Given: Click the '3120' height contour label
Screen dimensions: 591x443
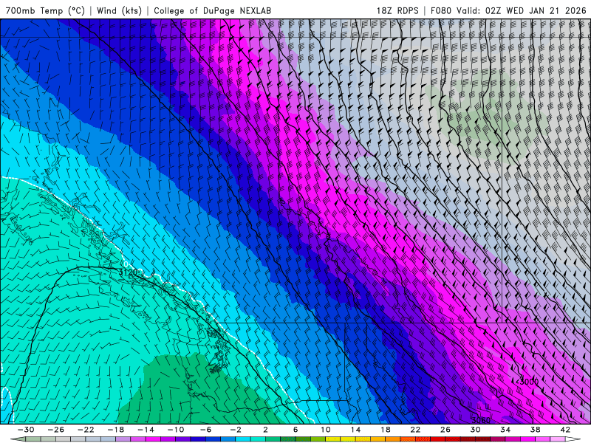Looking at the screenshot, I should click(128, 272).
